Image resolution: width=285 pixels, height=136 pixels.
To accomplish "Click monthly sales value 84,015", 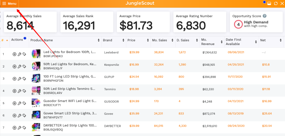I will tap(158, 126).
